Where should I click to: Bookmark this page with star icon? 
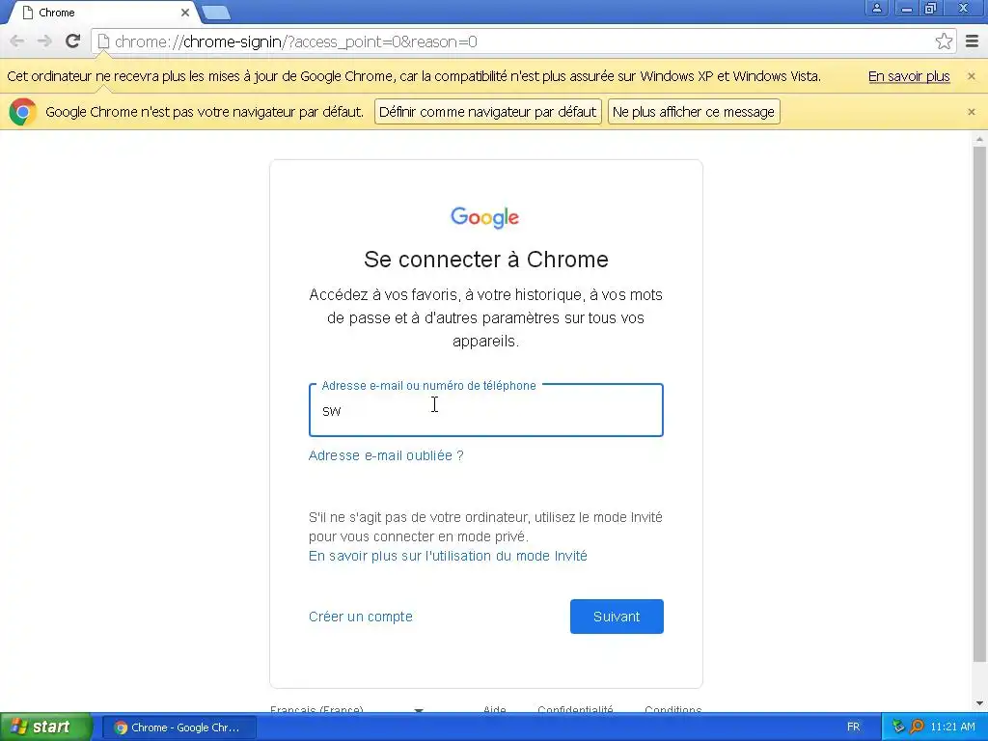coord(944,41)
